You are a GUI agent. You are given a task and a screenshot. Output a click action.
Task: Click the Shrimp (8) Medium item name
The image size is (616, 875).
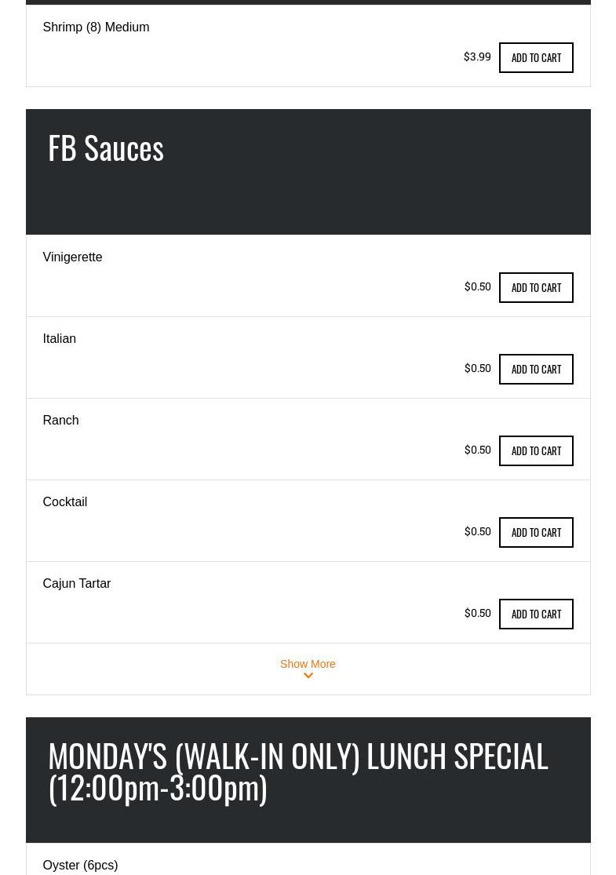click(96, 27)
